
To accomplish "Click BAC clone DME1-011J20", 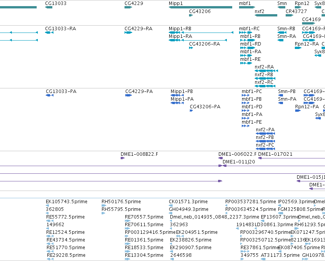I will click(x=239, y=162).
